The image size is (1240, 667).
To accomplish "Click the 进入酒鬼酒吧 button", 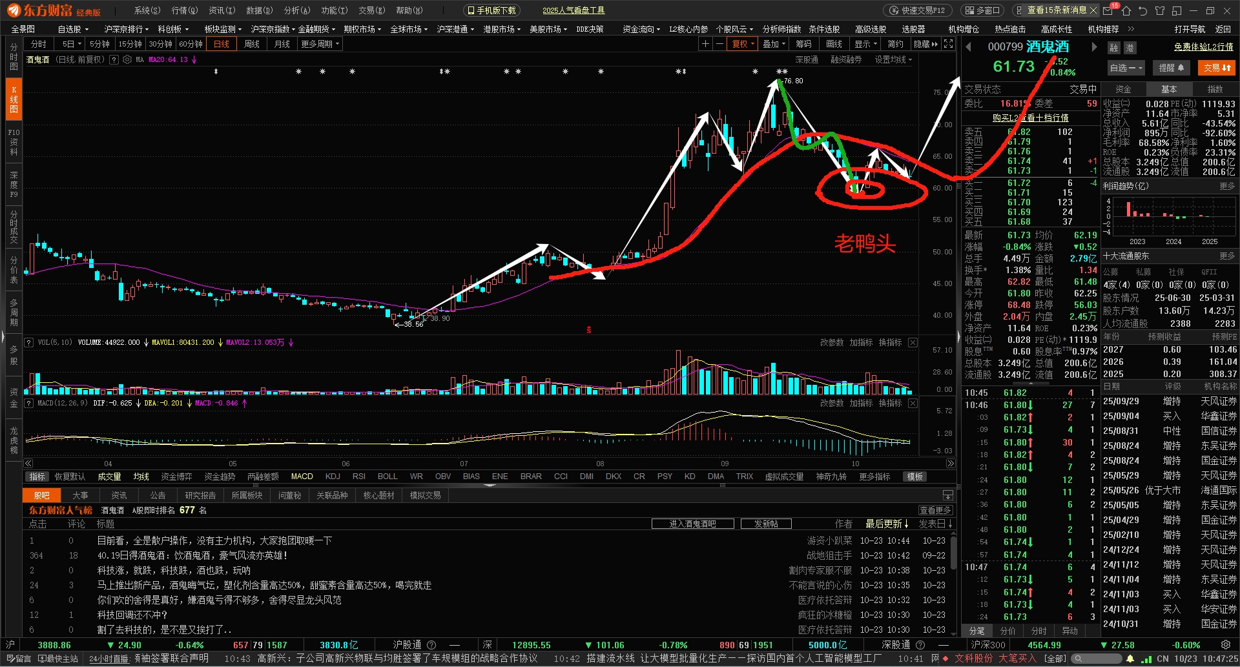I will (x=693, y=524).
